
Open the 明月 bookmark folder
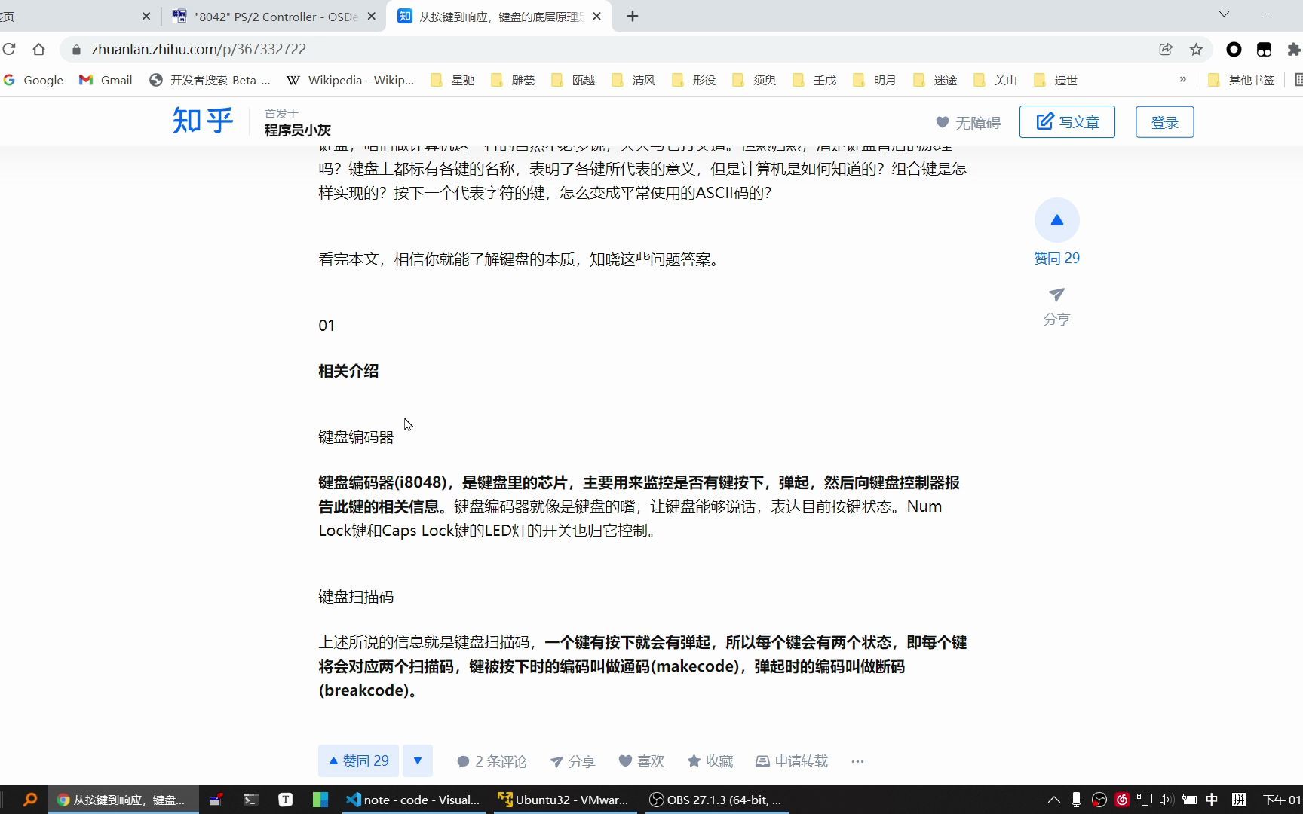(875, 80)
